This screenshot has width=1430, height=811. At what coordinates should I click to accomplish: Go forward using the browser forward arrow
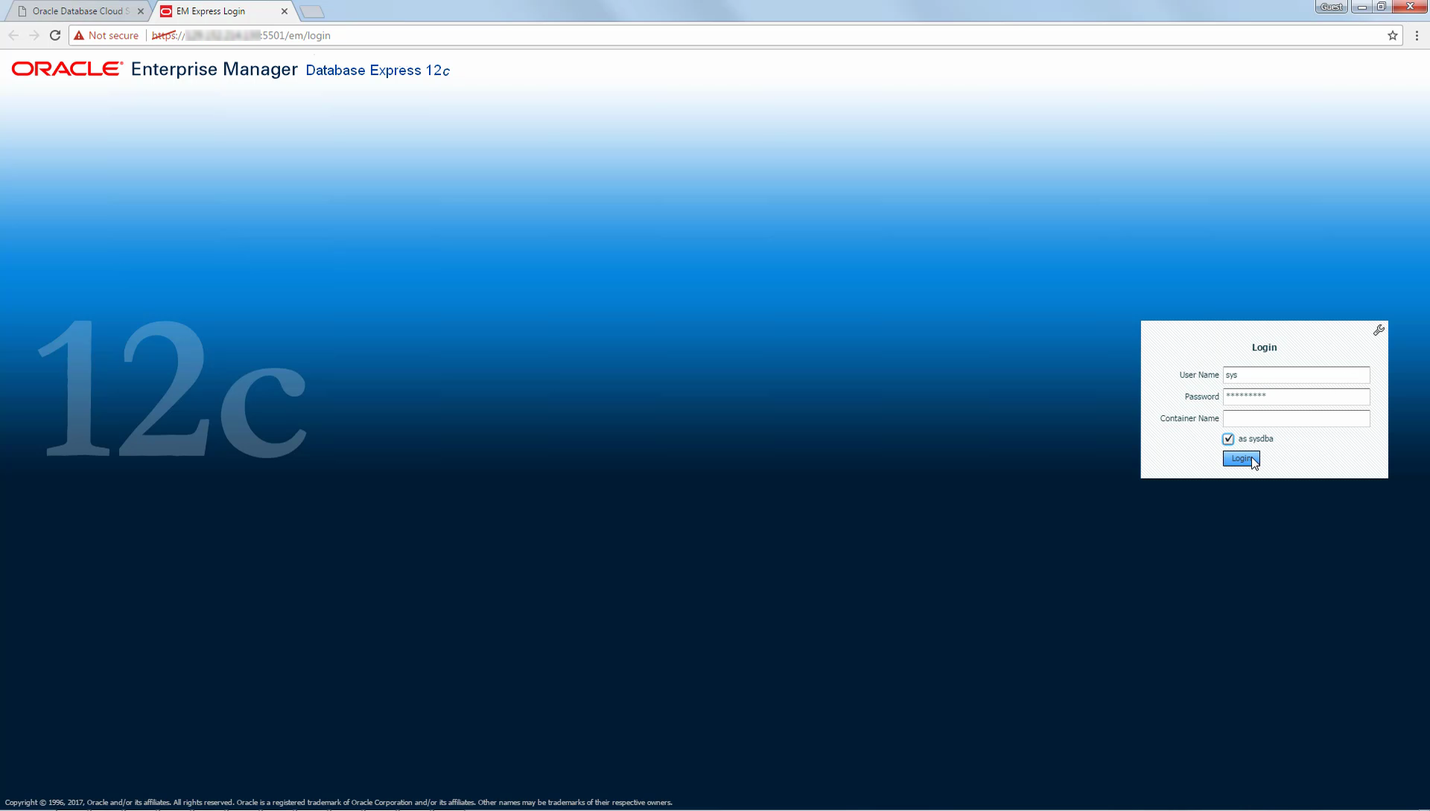tap(34, 35)
